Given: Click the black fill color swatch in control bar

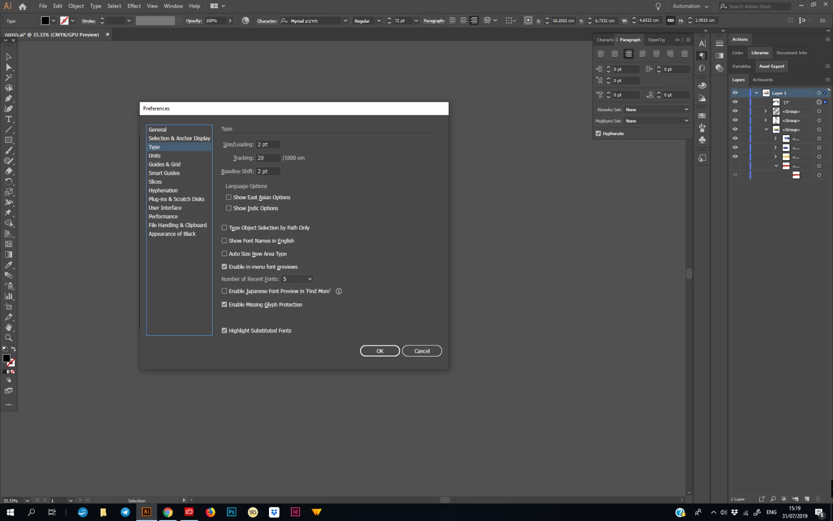Looking at the screenshot, I should [45, 21].
